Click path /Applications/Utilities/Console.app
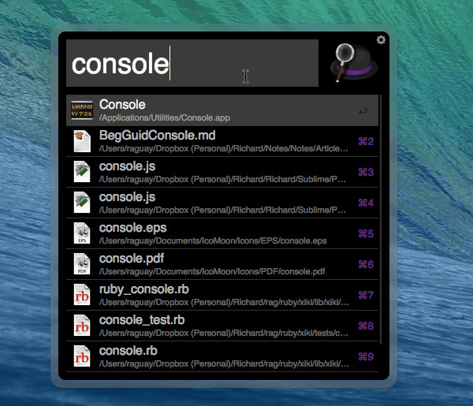 click(x=165, y=118)
